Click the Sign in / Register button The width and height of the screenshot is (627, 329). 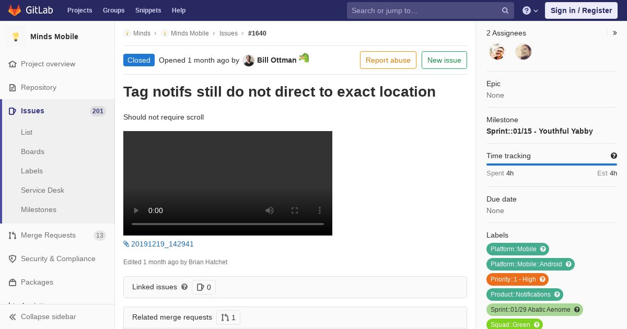[581, 10]
